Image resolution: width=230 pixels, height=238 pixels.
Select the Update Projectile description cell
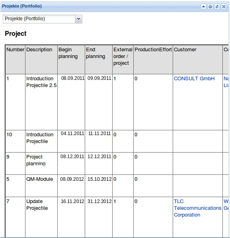[x=41, y=217]
